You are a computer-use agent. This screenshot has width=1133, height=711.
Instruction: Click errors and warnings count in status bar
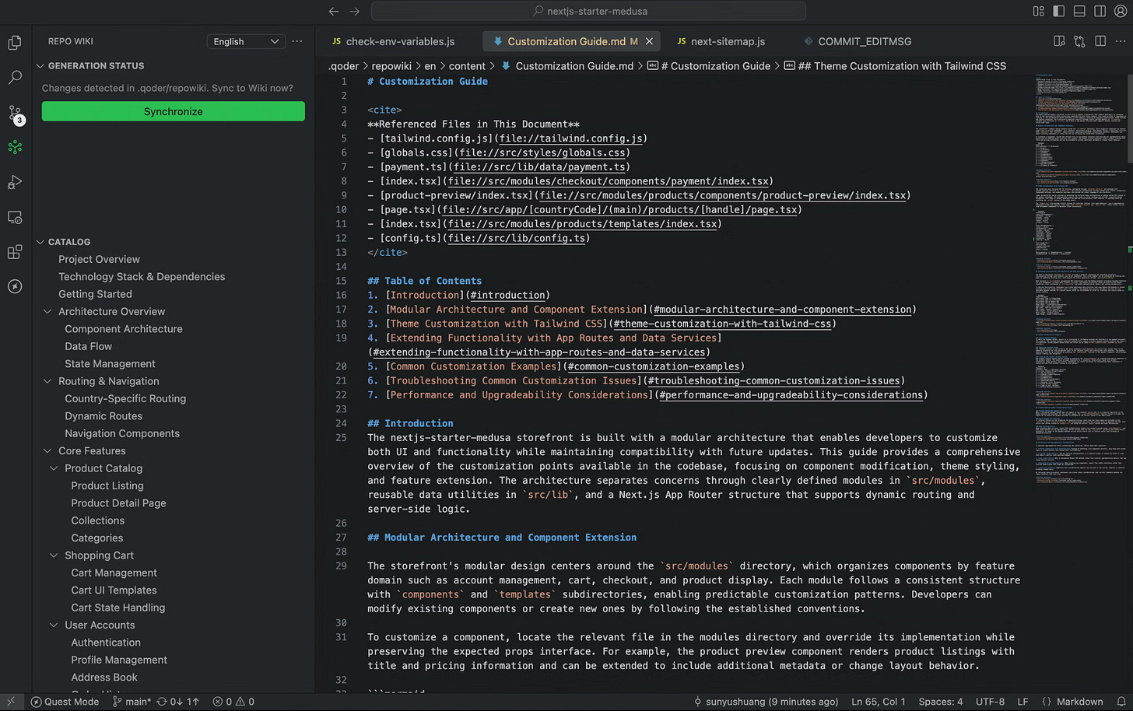pos(233,701)
